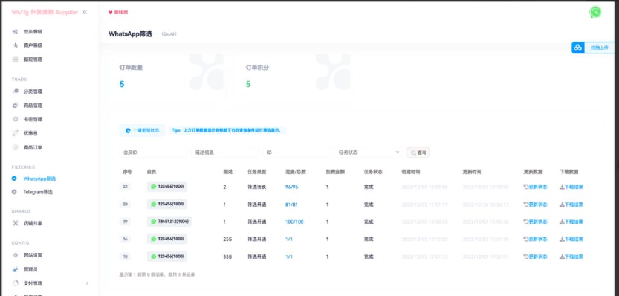The width and height of the screenshot is (619, 296).
Task: Click the green avatar in top right
Action: pos(595,12)
